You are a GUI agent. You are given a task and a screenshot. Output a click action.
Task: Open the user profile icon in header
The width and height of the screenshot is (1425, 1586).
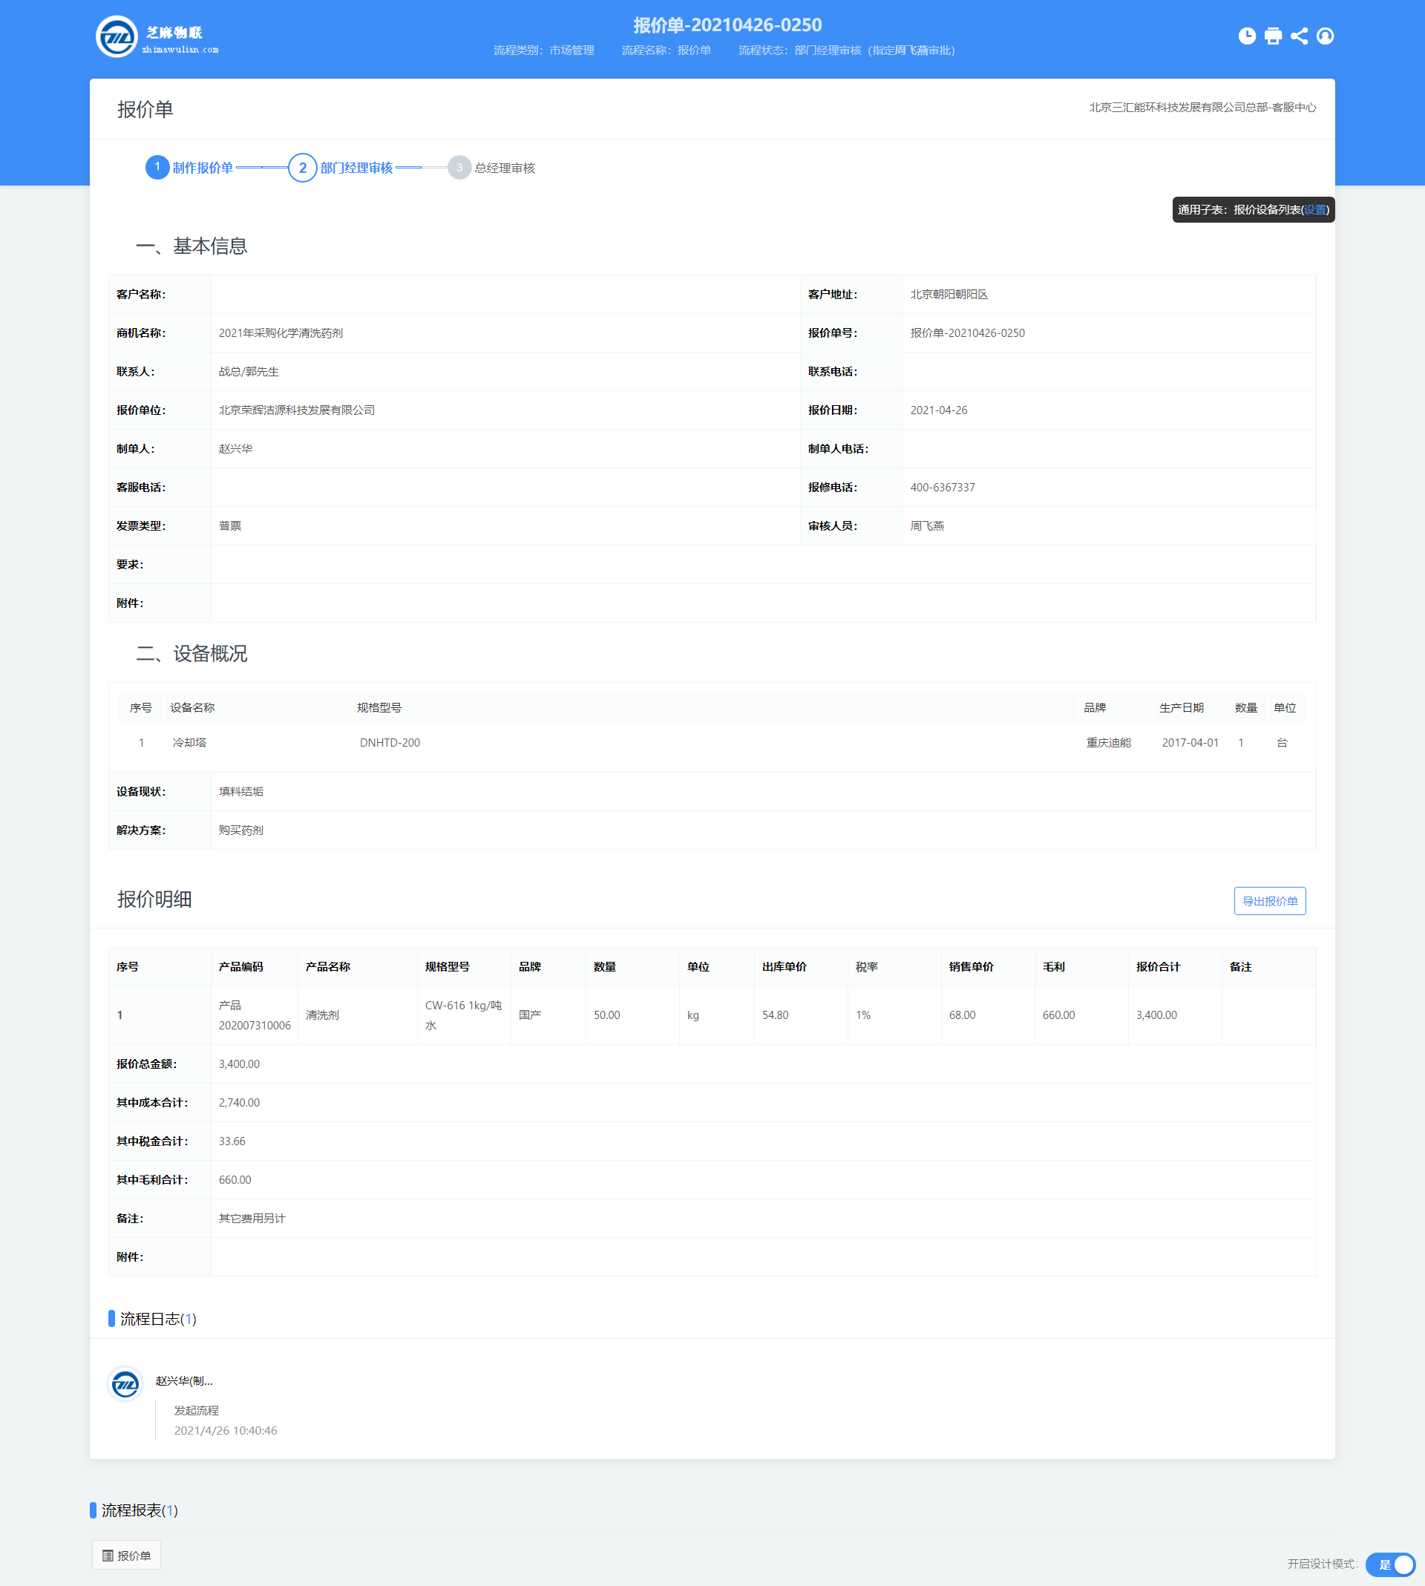1325,36
